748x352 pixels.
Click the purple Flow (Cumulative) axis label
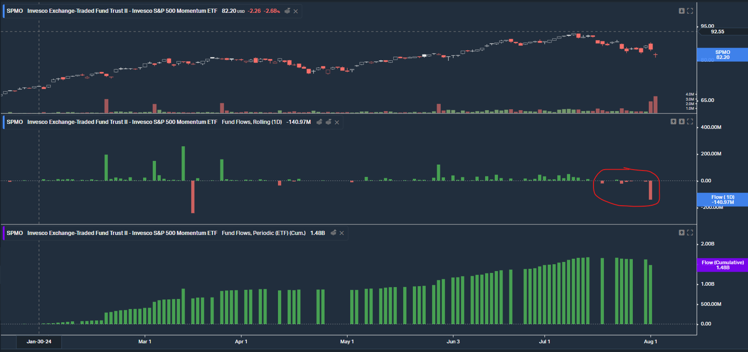coord(722,265)
